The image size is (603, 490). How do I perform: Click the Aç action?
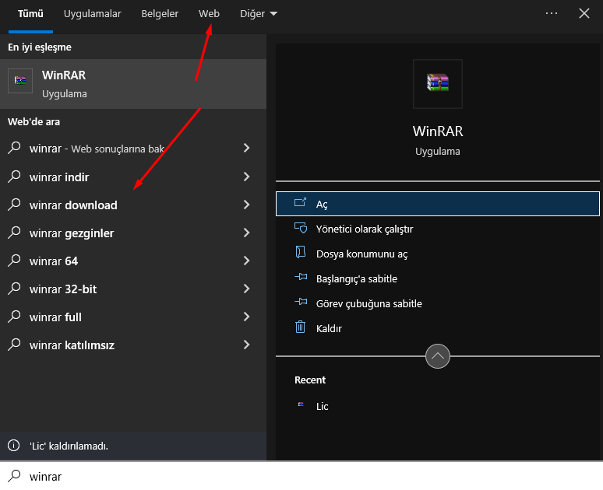[438, 204]
